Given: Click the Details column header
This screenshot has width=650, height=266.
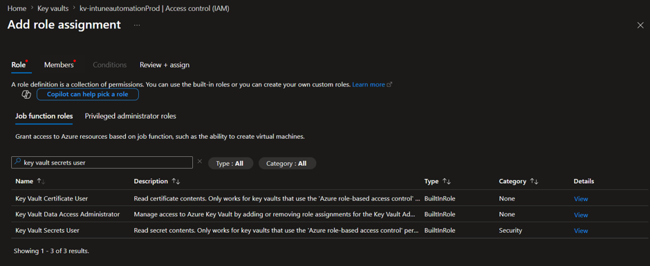Looking at the screenshot, I should (584, 182).
